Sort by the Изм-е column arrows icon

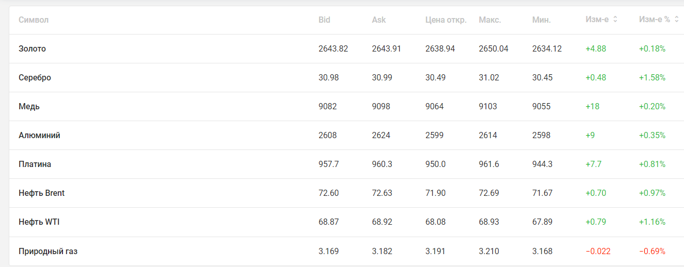615,20
